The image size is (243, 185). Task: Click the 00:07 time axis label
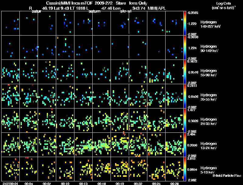[x=47, y=183]
